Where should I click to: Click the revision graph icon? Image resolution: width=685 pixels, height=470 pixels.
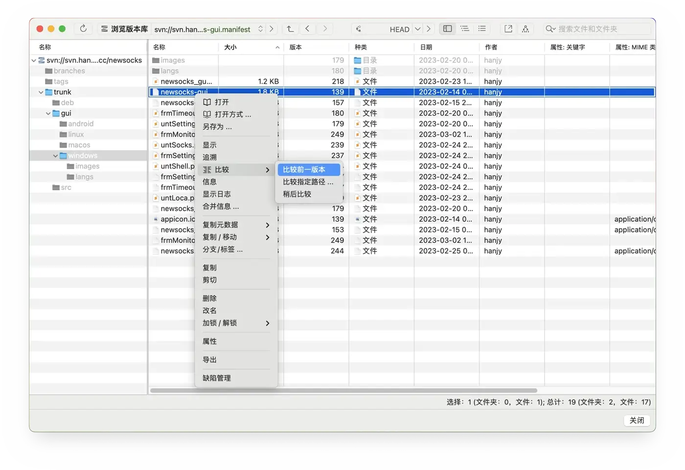pos(525,29)
